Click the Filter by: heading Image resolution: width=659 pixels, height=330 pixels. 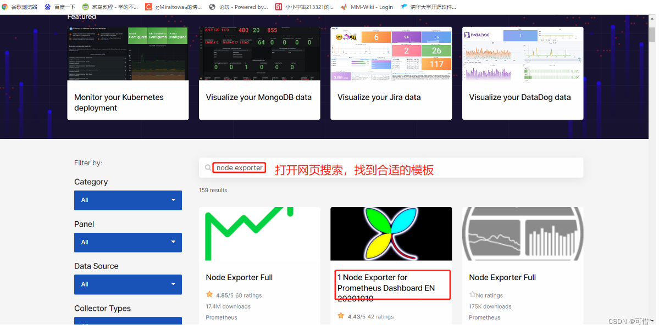pyautogui.click(x=88, y=163)
